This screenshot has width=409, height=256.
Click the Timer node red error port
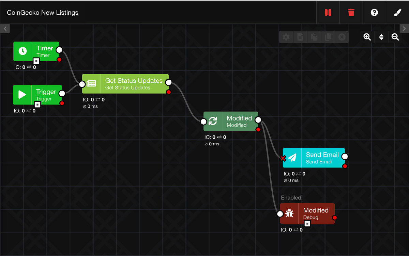click(59, 60)
